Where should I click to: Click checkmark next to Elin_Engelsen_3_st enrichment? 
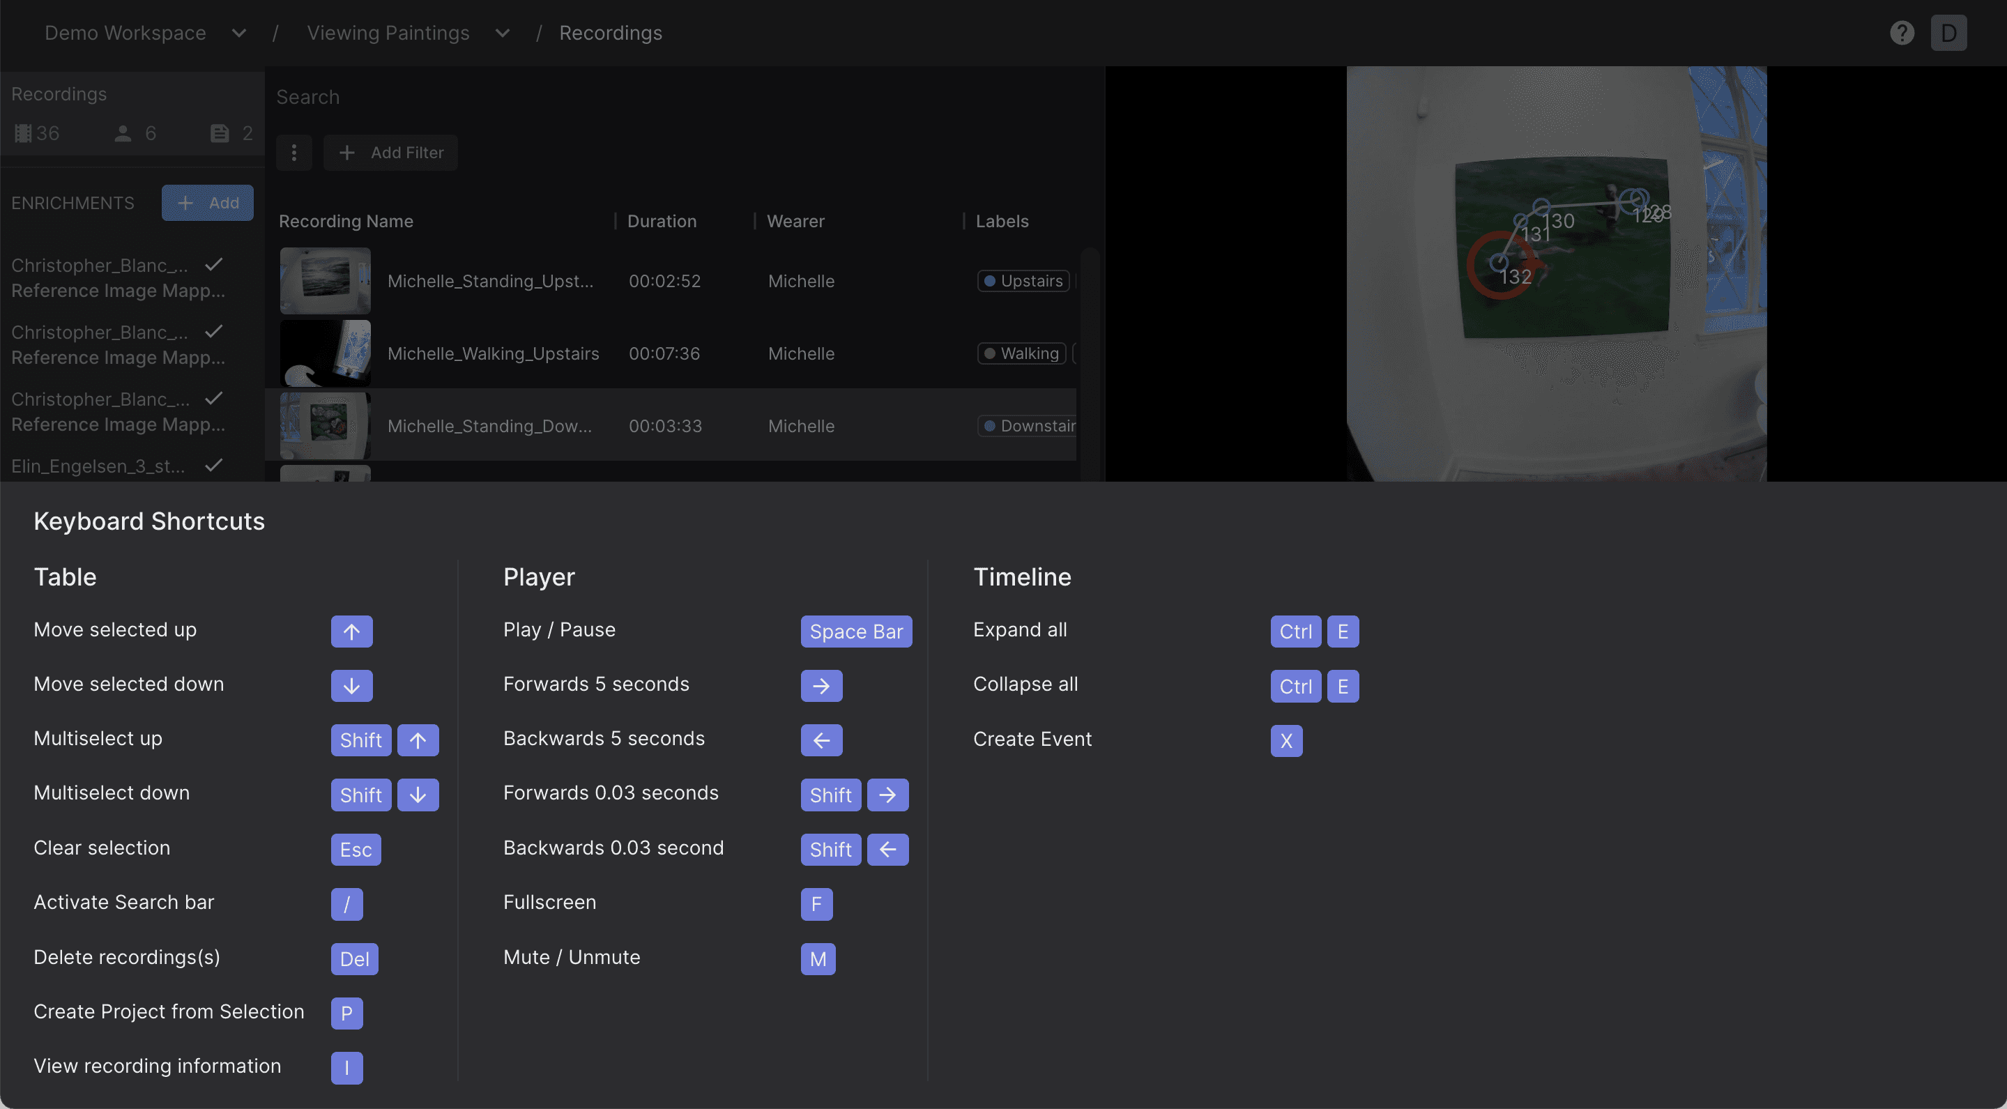click(x=213, y=466)
